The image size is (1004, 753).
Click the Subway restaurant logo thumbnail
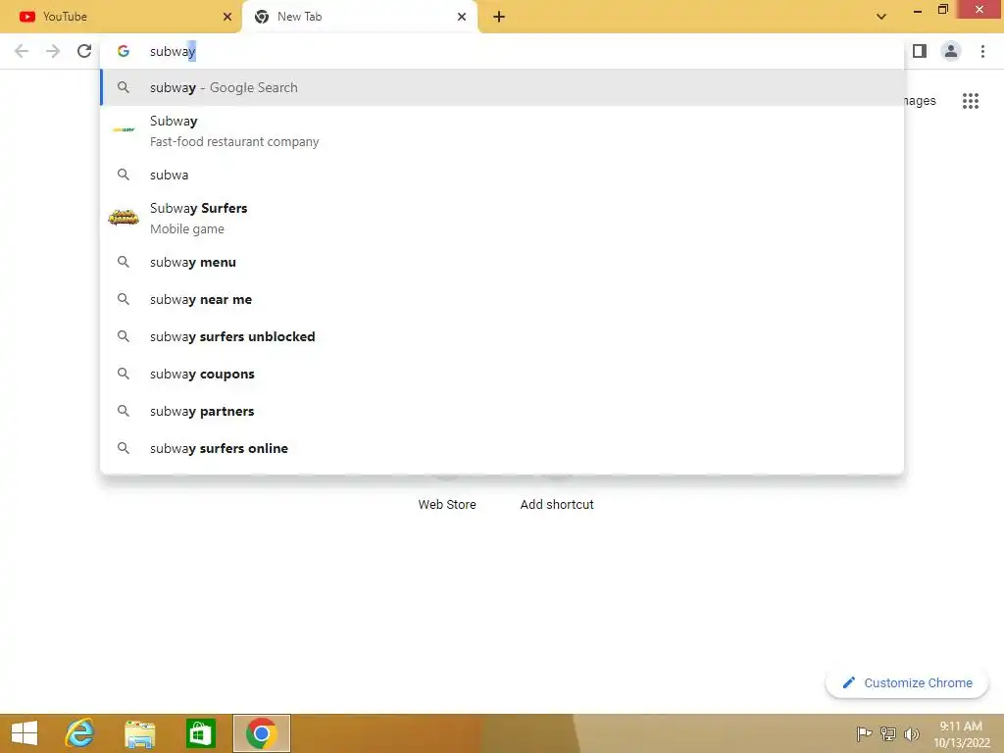pyautogui.click(x=124, y=130)
